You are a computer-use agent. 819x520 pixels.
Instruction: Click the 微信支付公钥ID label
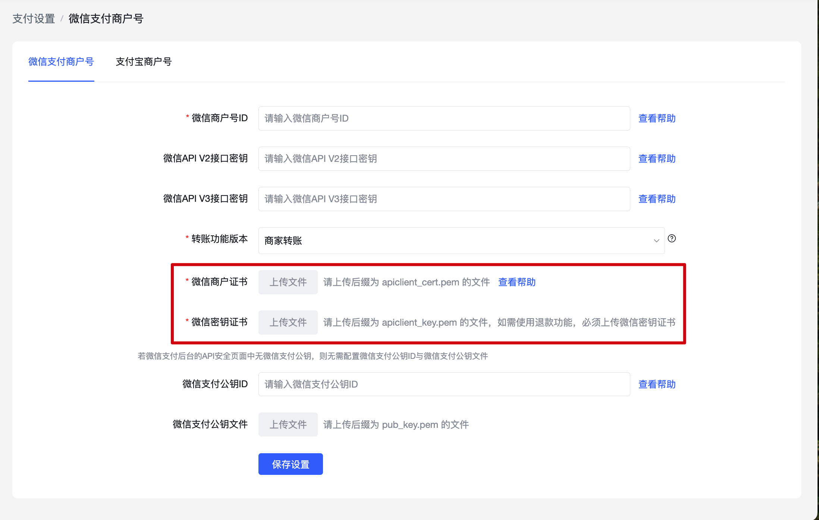(x=215, y=384)
